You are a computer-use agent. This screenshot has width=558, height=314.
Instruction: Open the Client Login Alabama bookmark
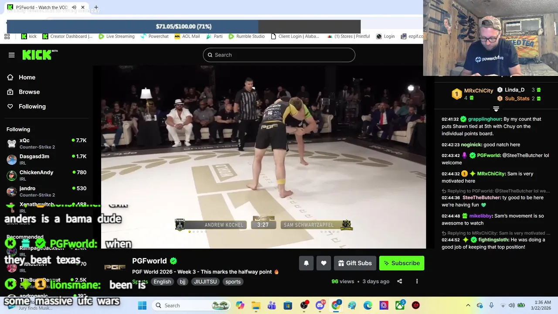295,36
